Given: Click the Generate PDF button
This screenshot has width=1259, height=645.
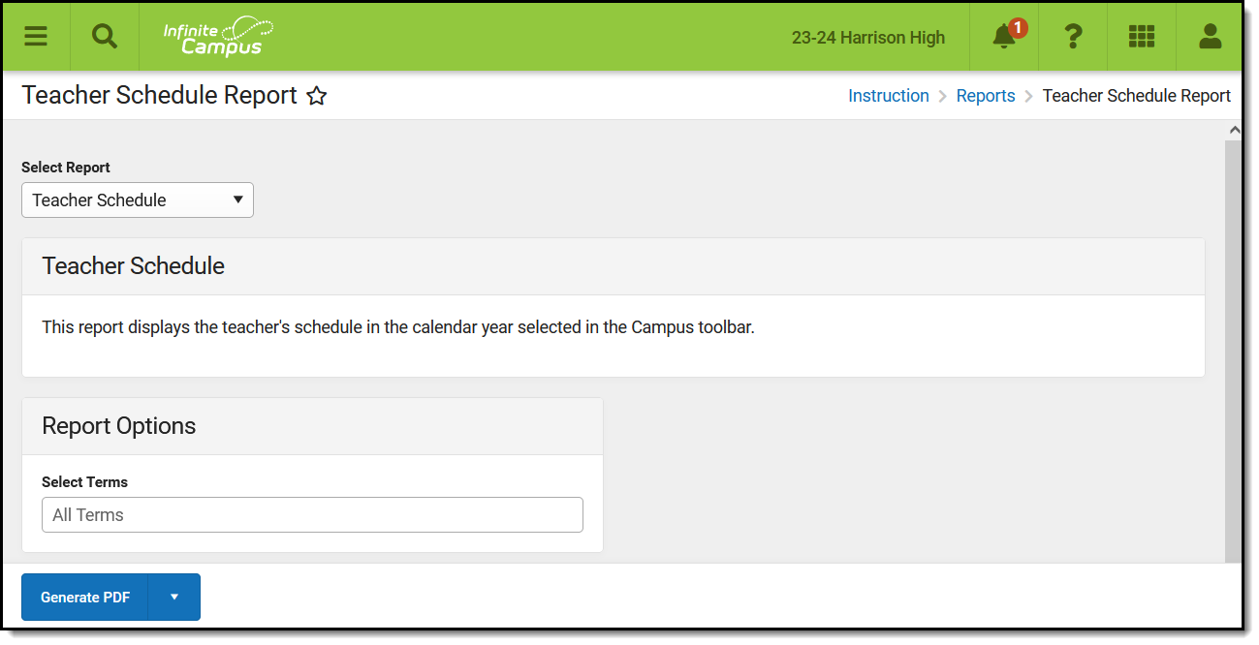Looking at the screenshot, I should 85,597.
